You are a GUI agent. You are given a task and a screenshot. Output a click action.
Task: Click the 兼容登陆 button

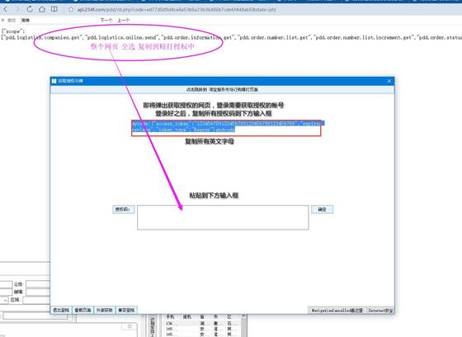click(126, 310)
